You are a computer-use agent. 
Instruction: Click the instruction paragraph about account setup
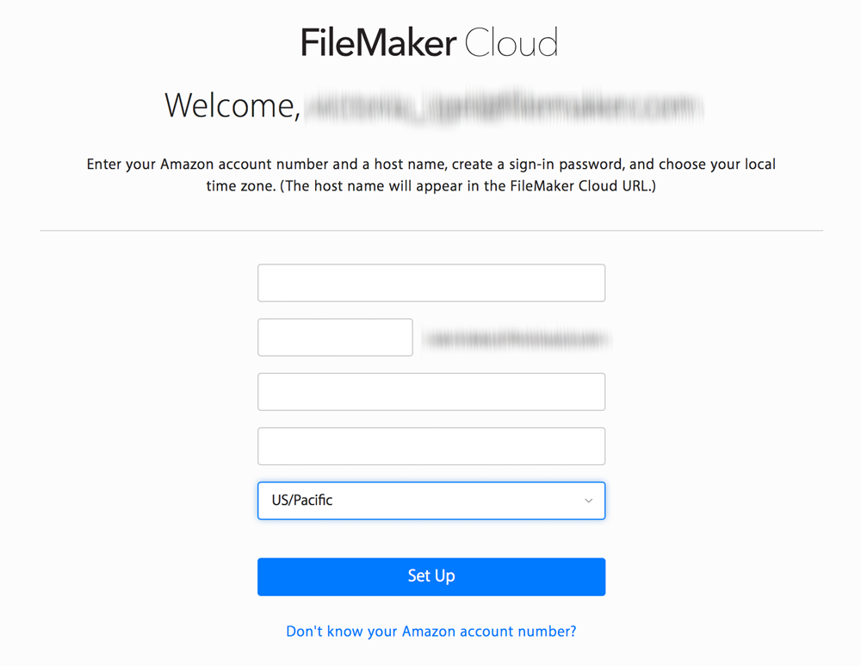point(430,174)
